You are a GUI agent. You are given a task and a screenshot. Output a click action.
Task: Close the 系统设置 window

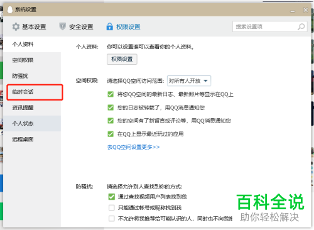pos(306,10)
